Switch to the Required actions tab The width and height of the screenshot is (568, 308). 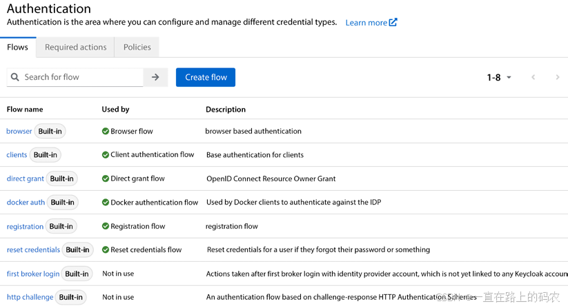[75, 47]
